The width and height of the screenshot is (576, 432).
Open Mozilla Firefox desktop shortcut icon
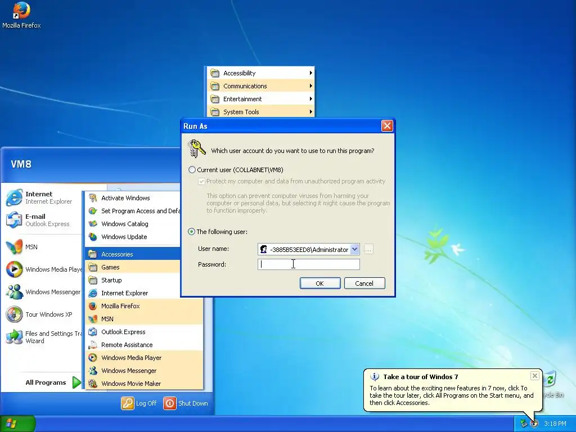[21, 10]
